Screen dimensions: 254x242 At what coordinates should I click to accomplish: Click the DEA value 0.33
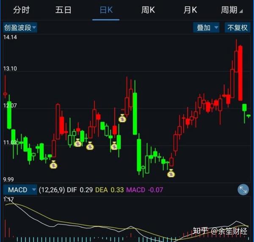(x=117, y=190)
